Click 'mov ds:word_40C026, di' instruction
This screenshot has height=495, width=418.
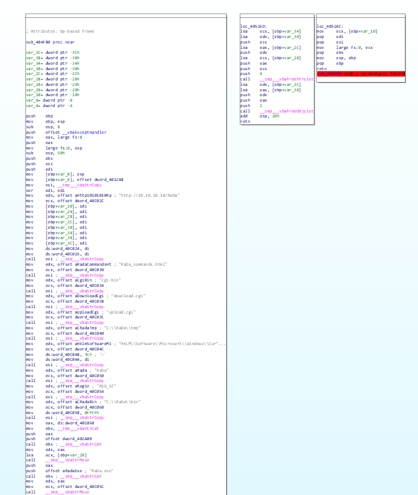[x=57, y=254]
